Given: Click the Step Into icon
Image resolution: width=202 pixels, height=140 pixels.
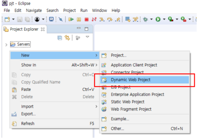Looking at the screenshot, I should 102,19.
